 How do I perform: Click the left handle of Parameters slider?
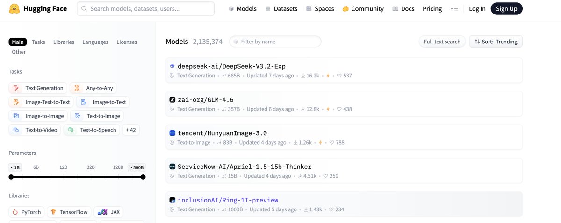11,177
